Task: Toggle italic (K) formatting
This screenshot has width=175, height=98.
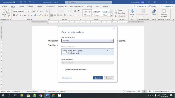Action: point(17,15)
